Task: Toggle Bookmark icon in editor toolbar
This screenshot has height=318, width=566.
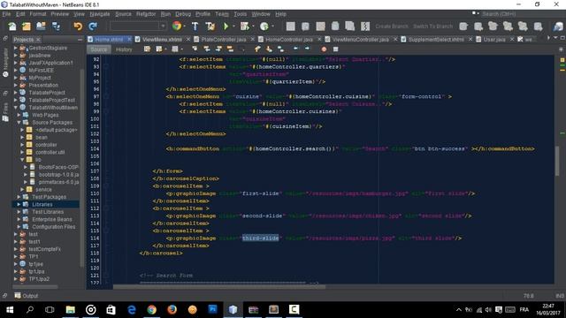Action: (280, 49)
